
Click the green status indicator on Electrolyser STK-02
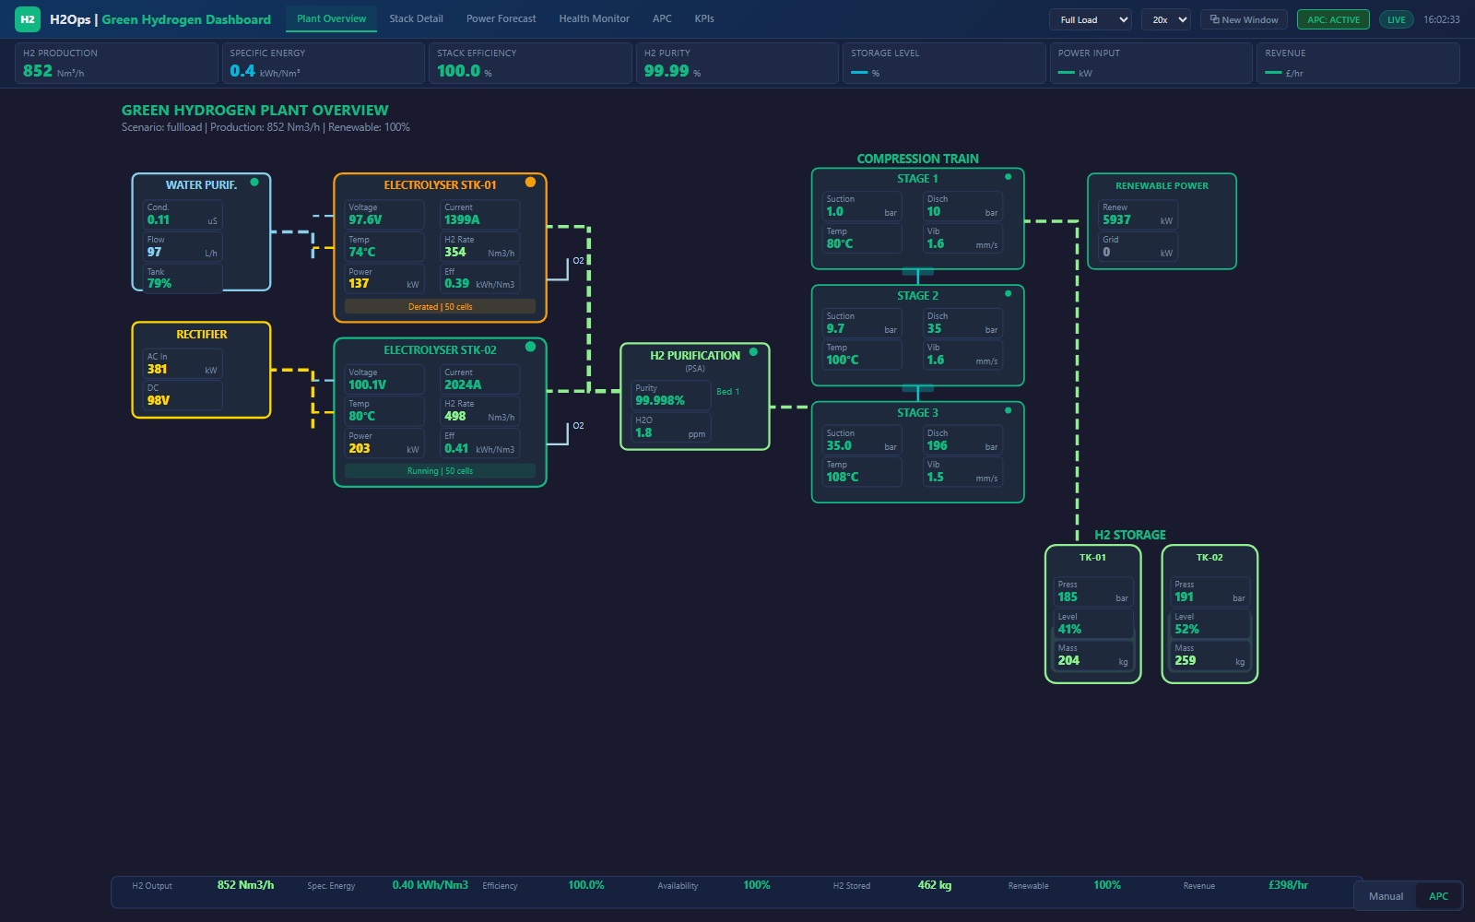point(530,347)
